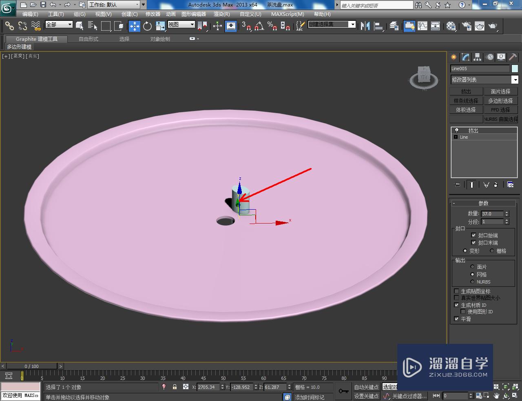Select NURBS output radio
The width and height of the screenshot is (522, 401).
pos(472,281)
